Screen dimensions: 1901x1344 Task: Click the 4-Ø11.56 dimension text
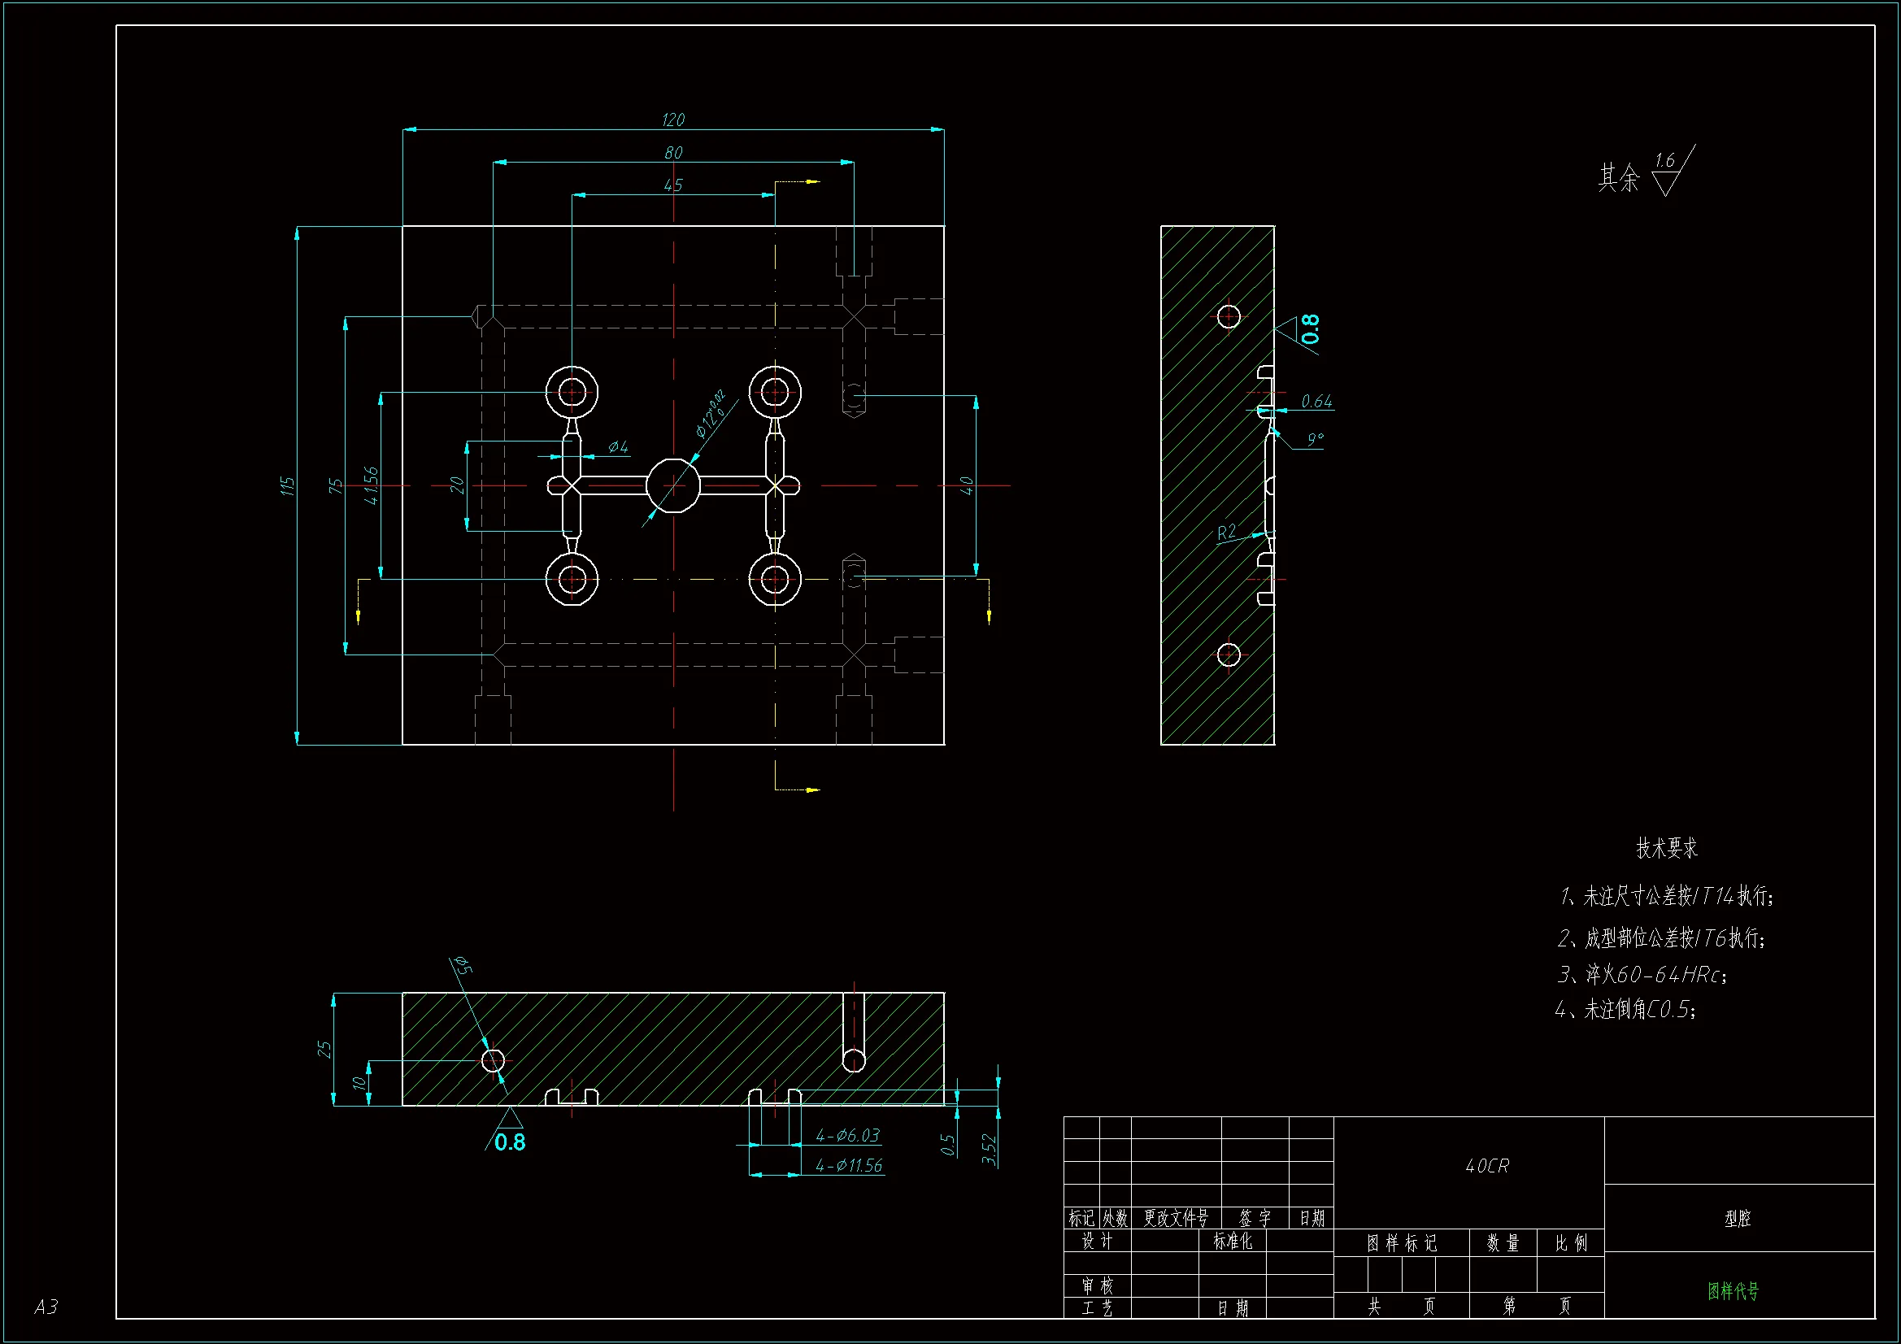point(849,1166)
